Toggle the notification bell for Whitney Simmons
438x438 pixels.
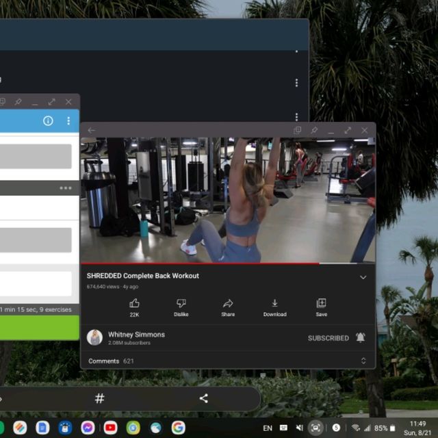pyautogui.click(x=360, y=338)
